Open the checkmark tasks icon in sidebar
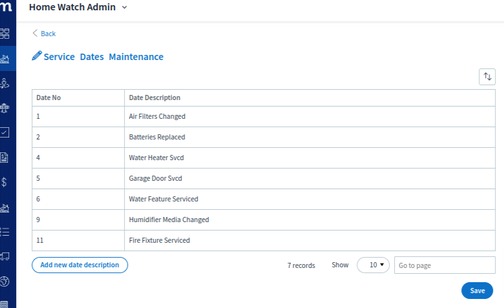 pyautogui.click(x=5, y=132)
